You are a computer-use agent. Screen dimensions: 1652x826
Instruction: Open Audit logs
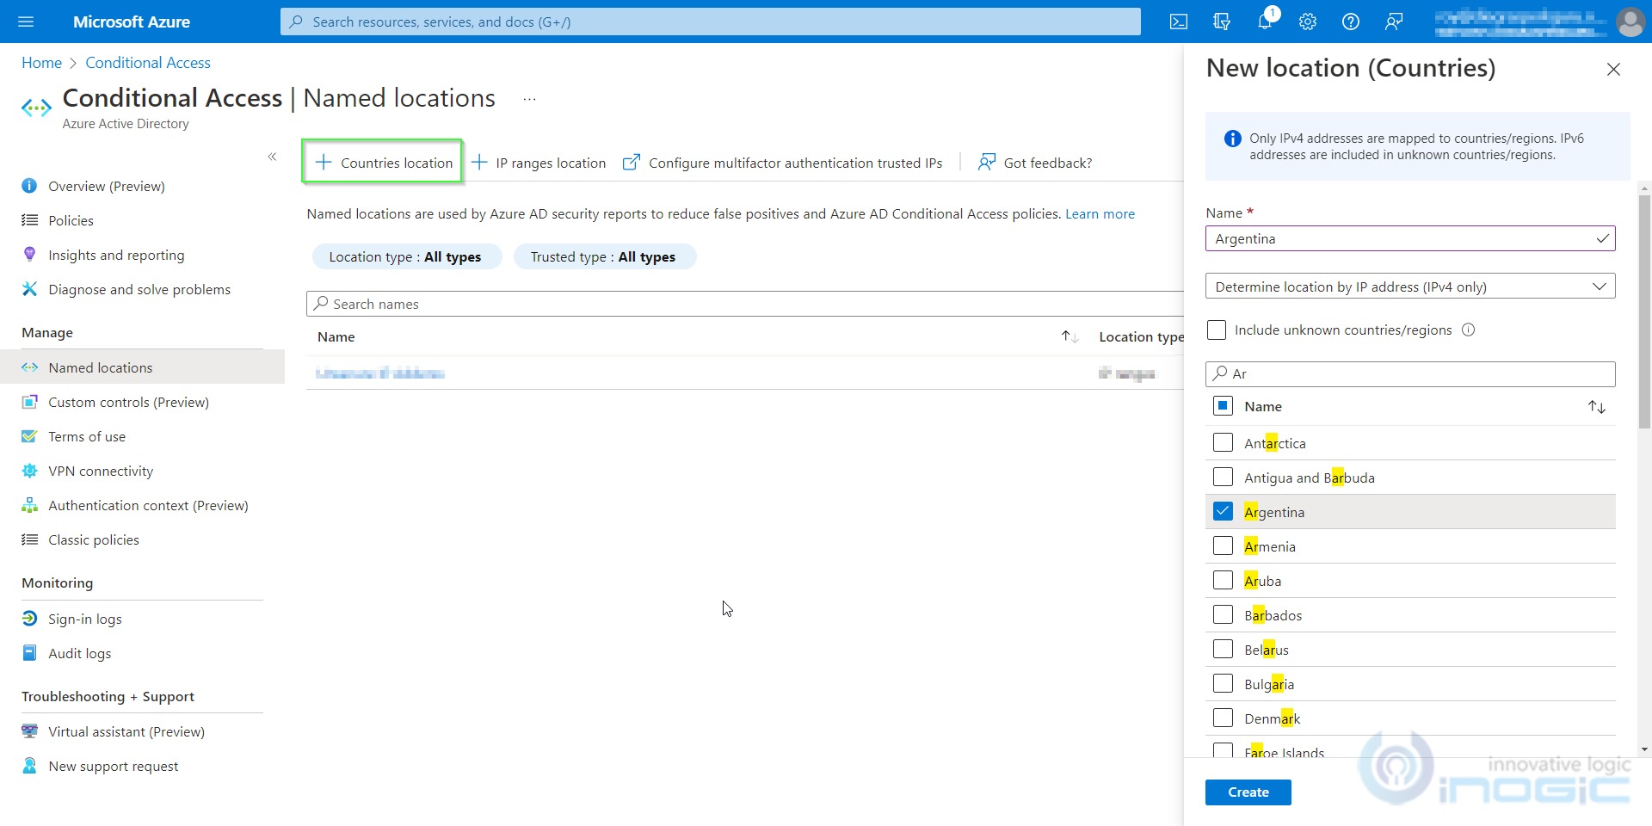click(x=80, y=653)
